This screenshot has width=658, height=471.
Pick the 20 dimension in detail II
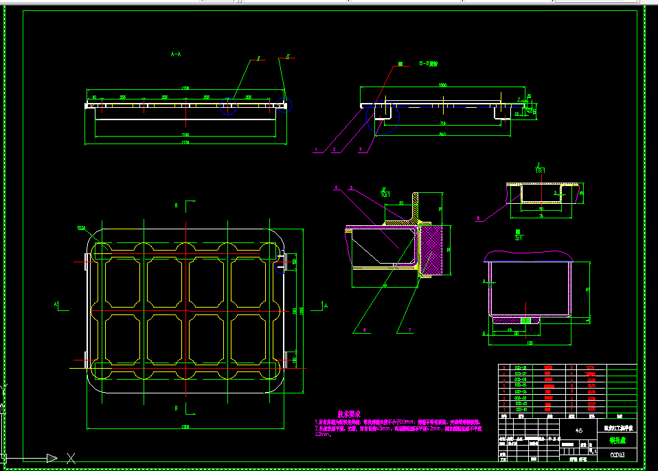[401, 203]
